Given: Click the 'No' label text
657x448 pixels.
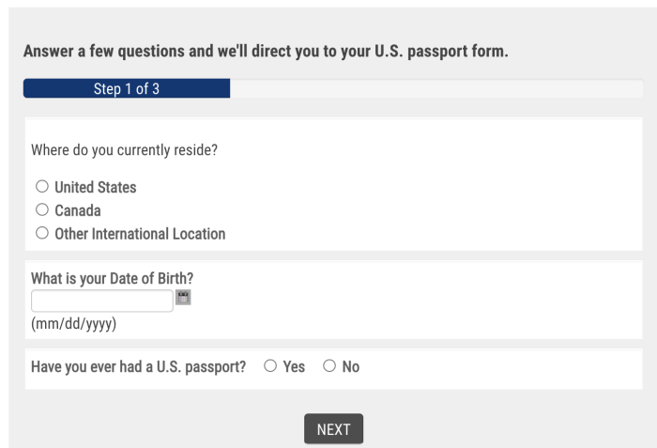Looking at the screenshot, I should [x=351, y=367].
